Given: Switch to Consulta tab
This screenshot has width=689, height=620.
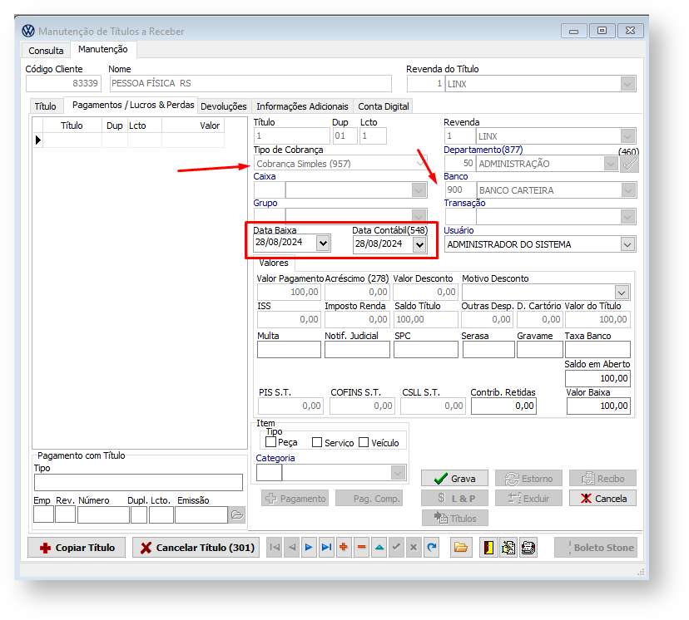Looking at the screenshot, I should pos(46,51).
